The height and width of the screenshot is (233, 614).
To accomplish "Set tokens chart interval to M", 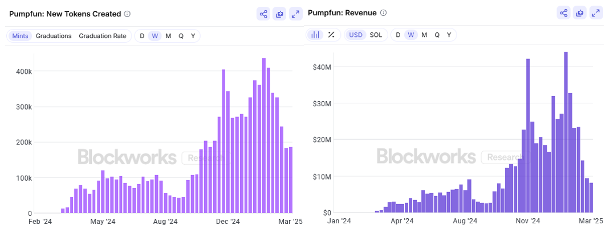I will pyautogui.click(x=168, y=36).
